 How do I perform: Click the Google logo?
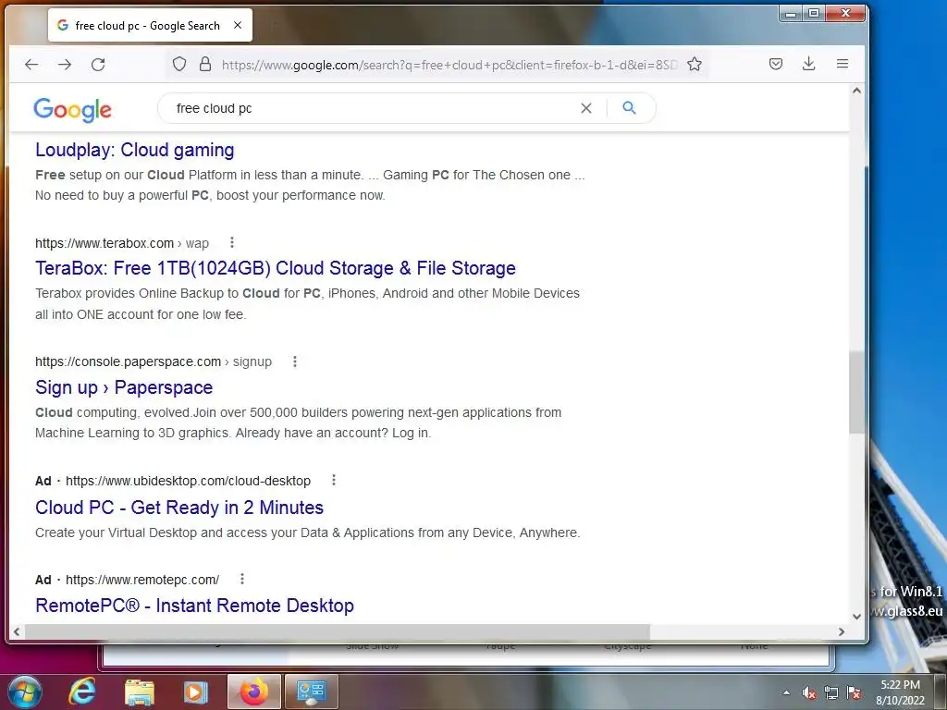click(72, 109)
